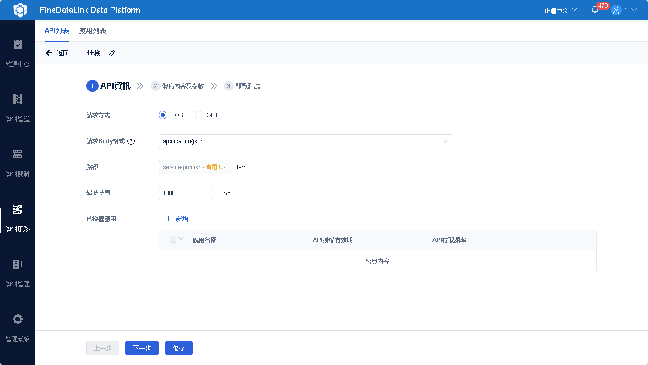The height and width of the screenshot is (365, 648).
Task: Click the disabled 上一步 button
Action: pos(103,348)
